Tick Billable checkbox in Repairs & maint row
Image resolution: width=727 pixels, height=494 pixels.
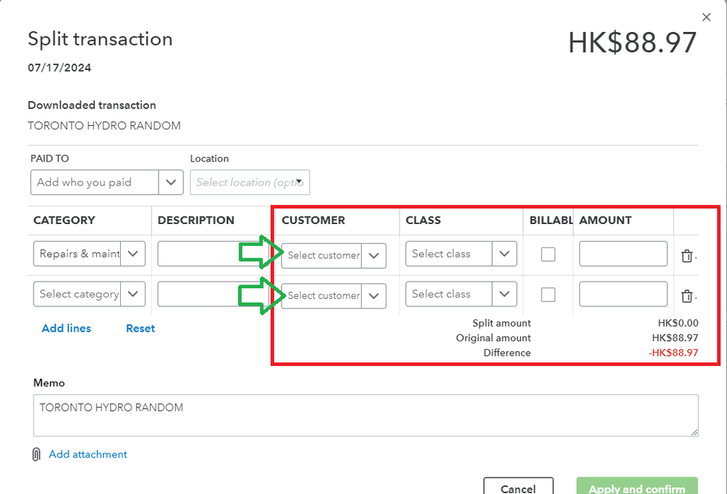(548, 254)
